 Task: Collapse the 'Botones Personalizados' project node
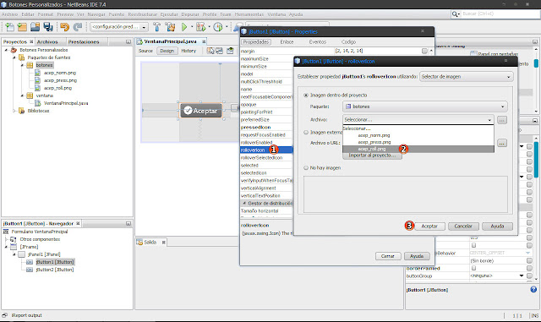click(x=6, y=50)
